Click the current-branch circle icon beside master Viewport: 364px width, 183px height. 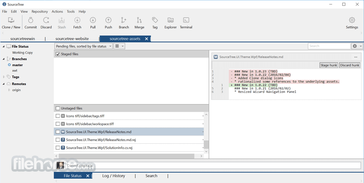click(x=9, y=65)
